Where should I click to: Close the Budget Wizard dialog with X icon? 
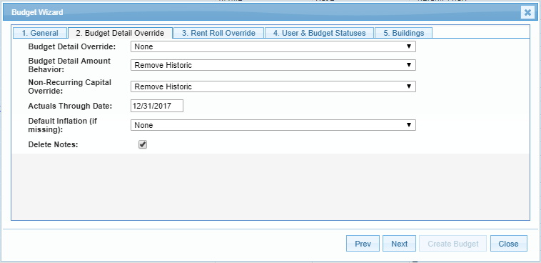(x=527, y=13)
